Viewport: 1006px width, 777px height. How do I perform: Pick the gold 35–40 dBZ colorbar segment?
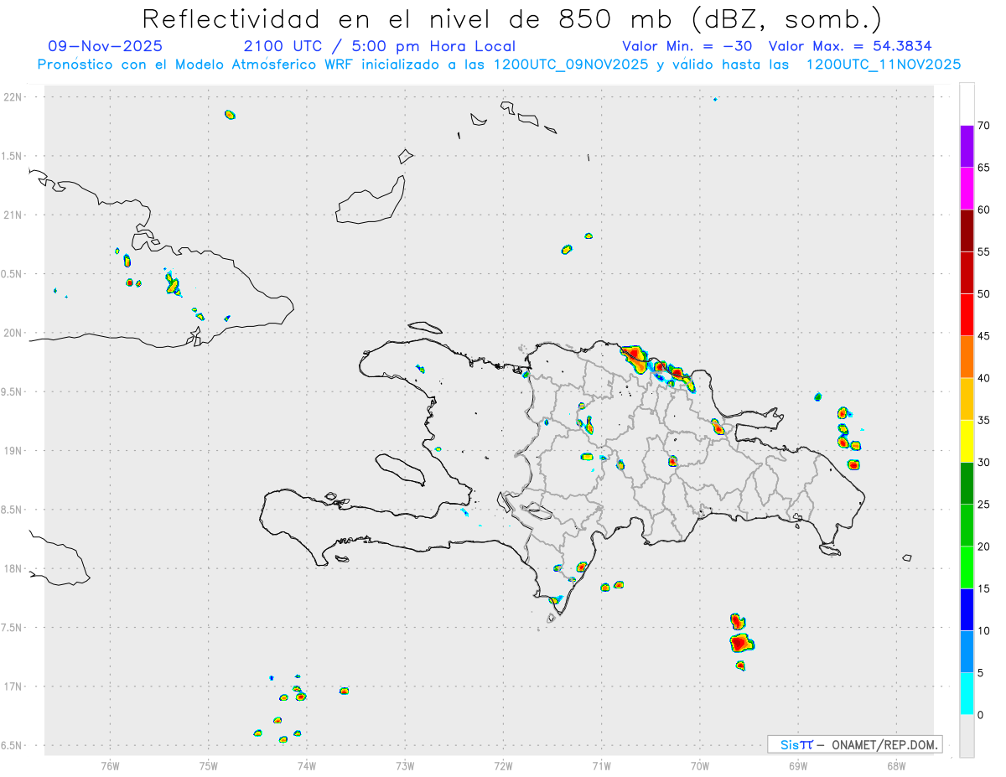coord(967,399)
